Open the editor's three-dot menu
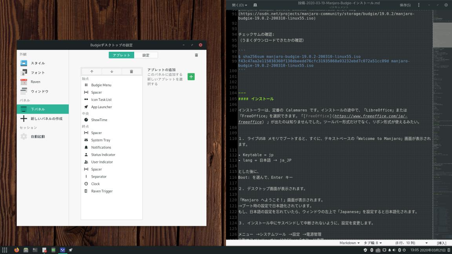Screen dimensions: 452x254 [419, 5]
